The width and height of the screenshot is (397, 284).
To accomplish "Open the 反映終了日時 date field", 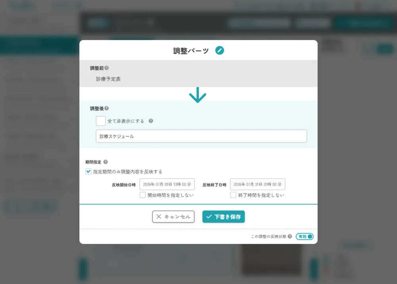I will [x=258, y=184].
